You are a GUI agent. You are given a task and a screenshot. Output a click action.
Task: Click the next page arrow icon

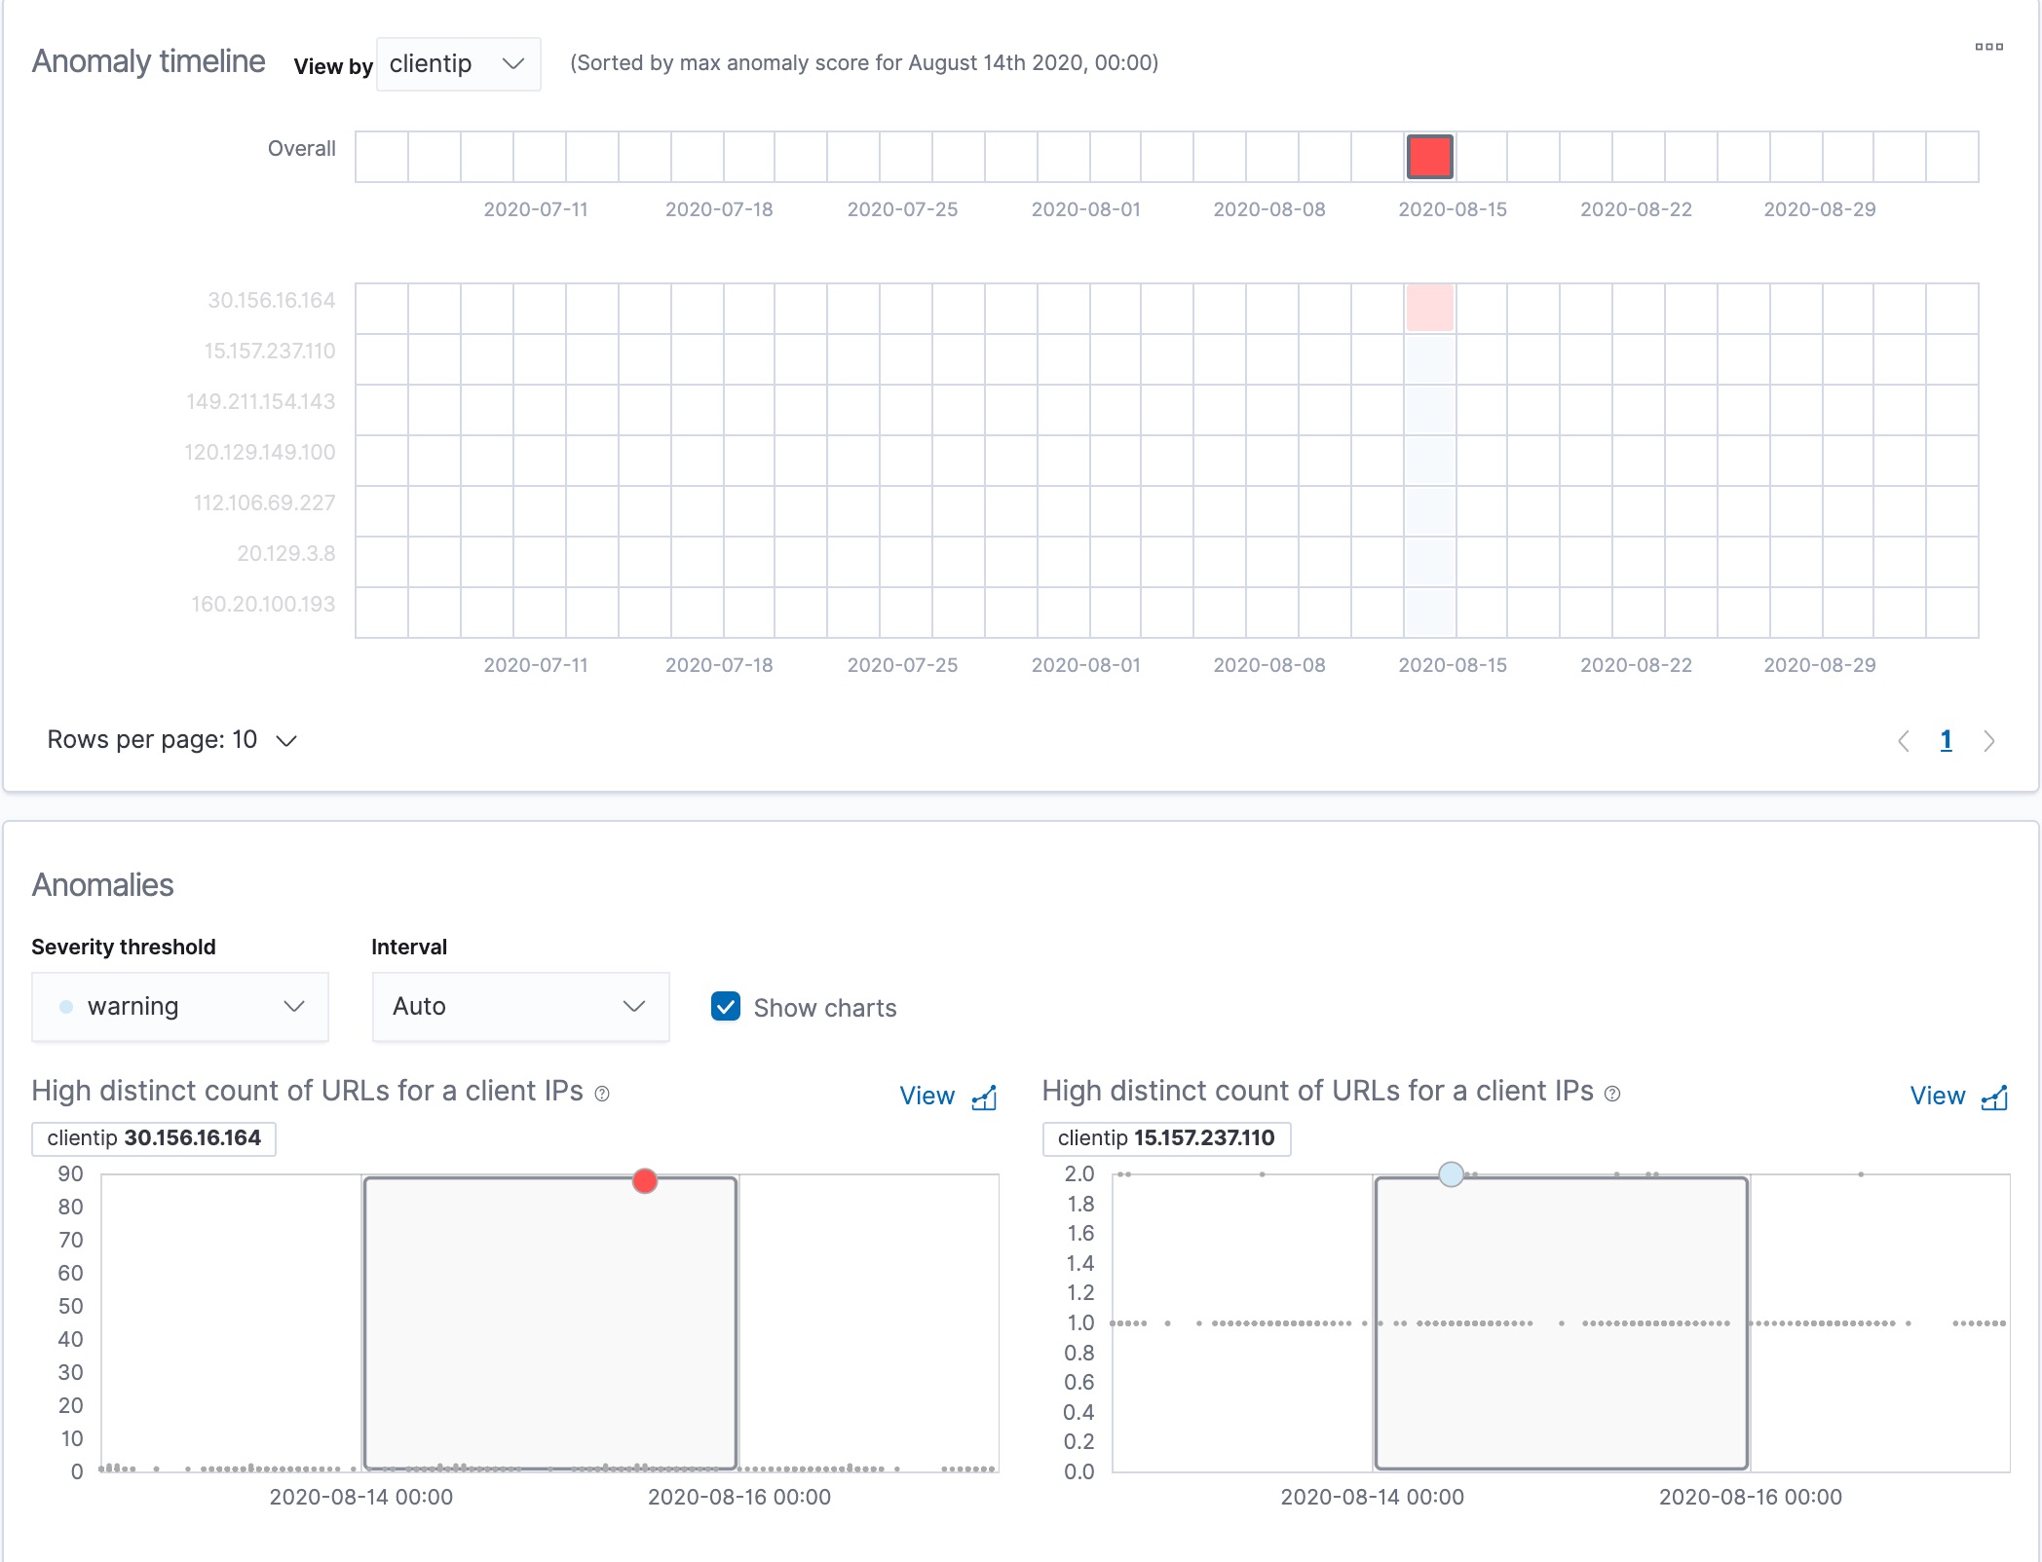pos(1991,740)
